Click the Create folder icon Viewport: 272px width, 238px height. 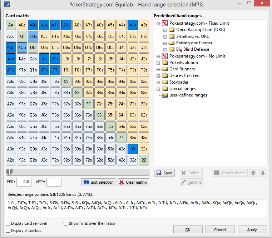[x=217, y=173]
